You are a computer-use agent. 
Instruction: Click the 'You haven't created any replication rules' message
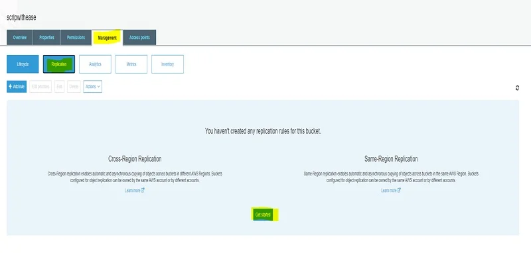[263, 131]
